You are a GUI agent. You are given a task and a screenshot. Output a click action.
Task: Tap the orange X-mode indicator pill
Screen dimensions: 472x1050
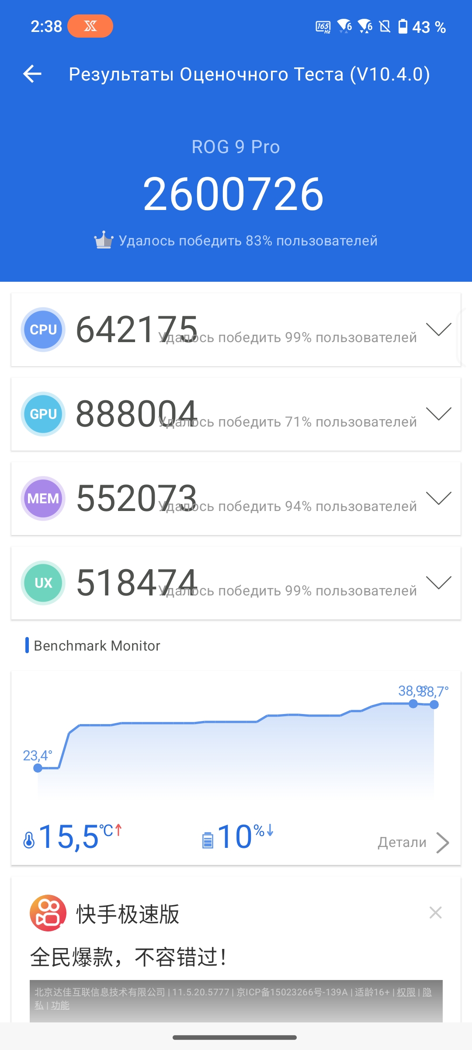tap(90, 26)
